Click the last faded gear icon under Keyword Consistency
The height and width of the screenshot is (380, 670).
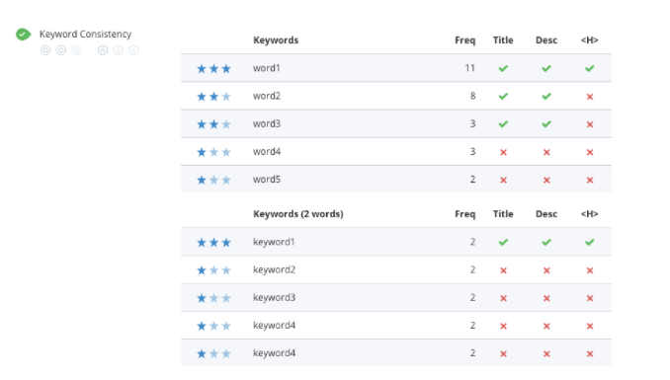click(x=133, y=50)
